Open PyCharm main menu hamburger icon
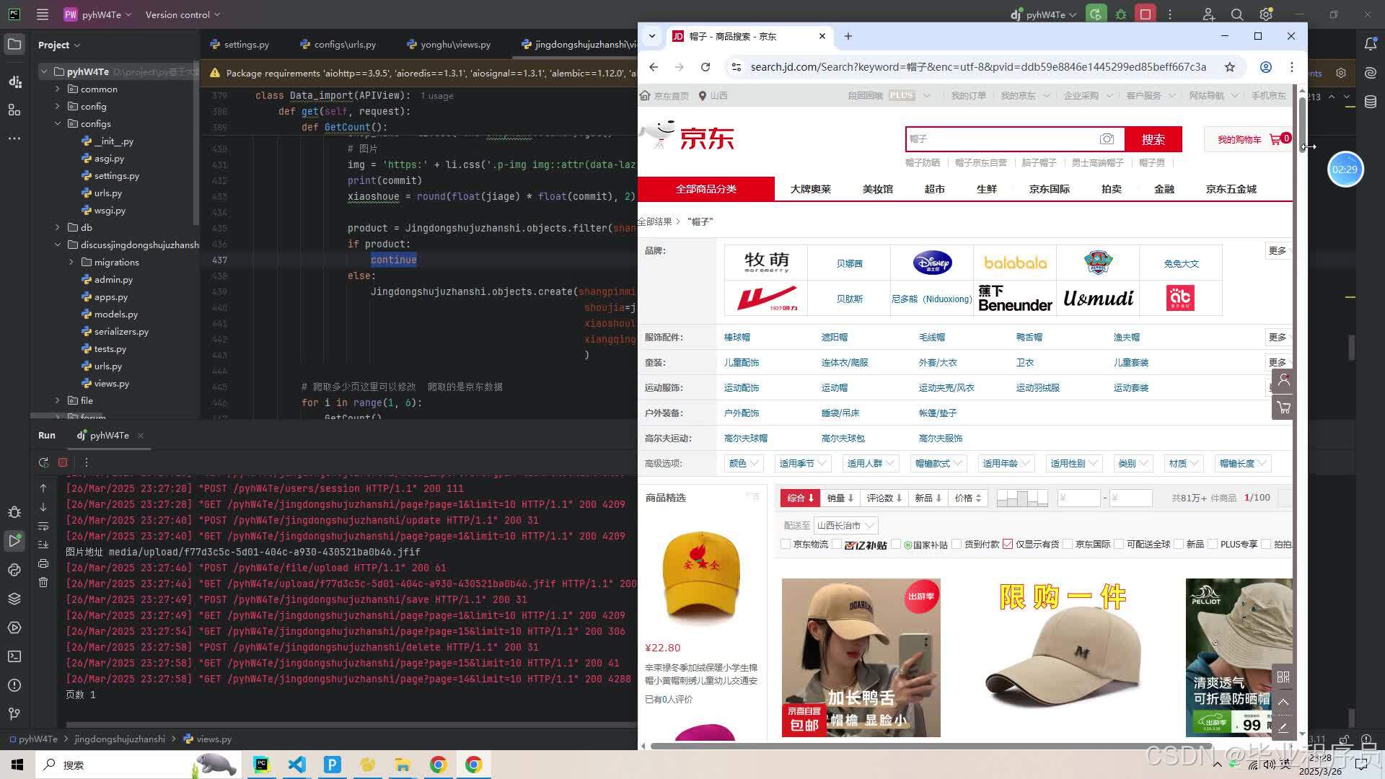This screenshot has width=1385, height=779. coord(43,14)
